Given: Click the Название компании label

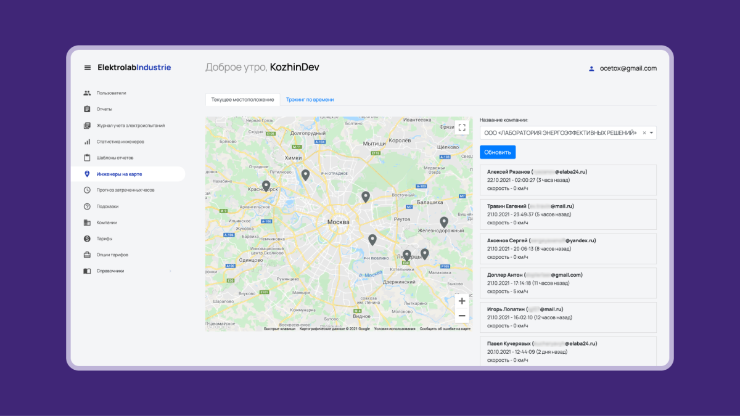Looking at the screenshot, I should [x=504, y=120].
